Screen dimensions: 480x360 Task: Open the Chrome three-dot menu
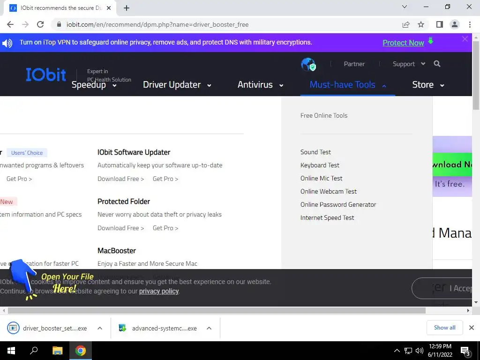[x=470, y=24]
